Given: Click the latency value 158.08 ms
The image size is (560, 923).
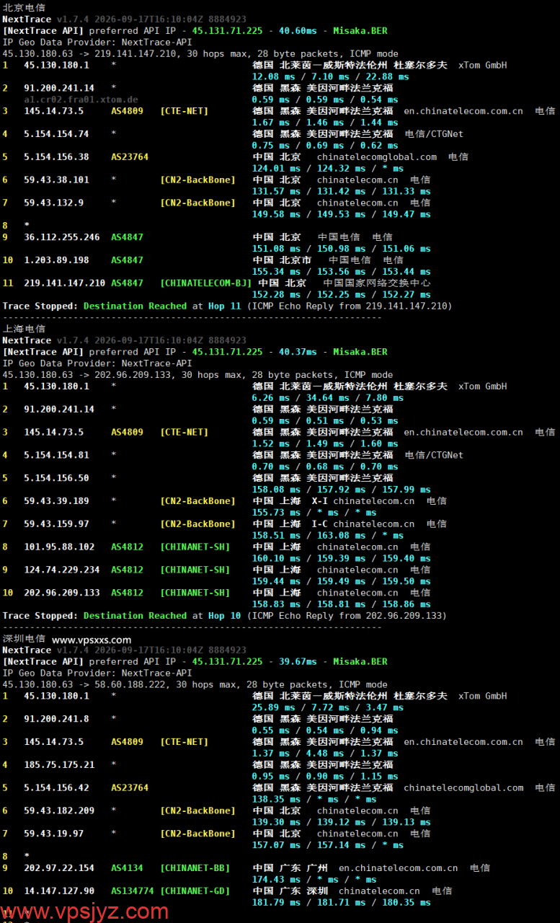Looking at the screenshot, I should (x=276, y=490).
